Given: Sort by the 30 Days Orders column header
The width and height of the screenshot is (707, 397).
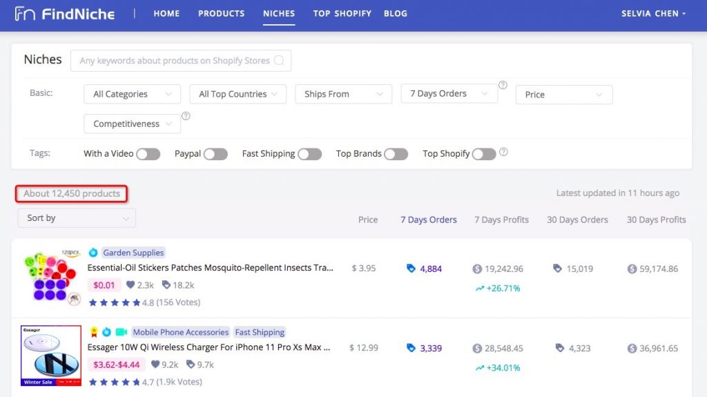Looking at the screenshot, I should point(577,220).
